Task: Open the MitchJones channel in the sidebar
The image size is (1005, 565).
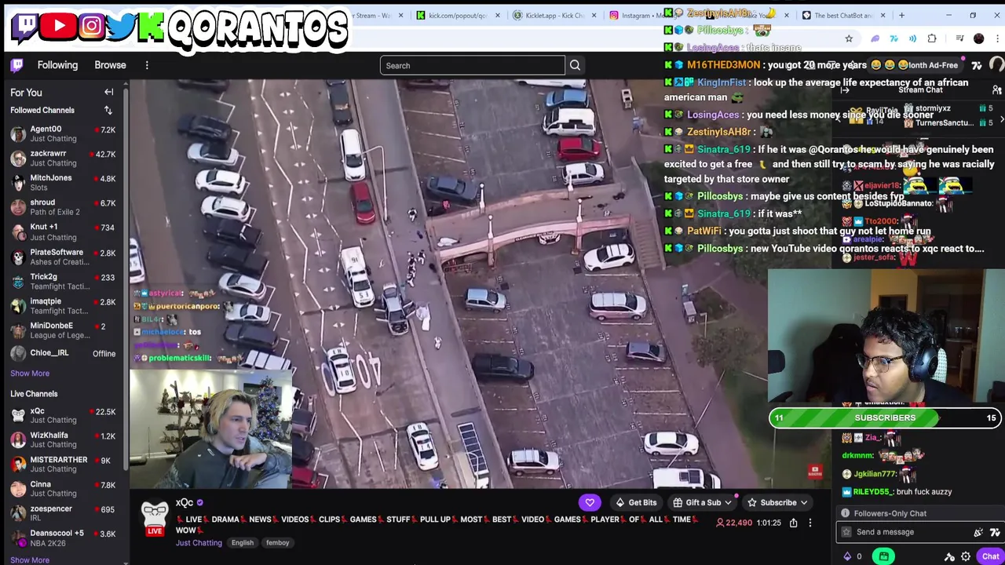Action: [x=64, y=182]
